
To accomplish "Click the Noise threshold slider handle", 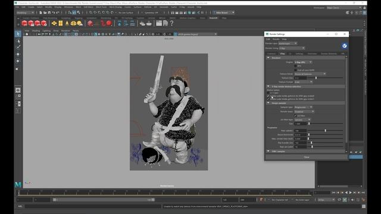I will [x=309, y=134].
